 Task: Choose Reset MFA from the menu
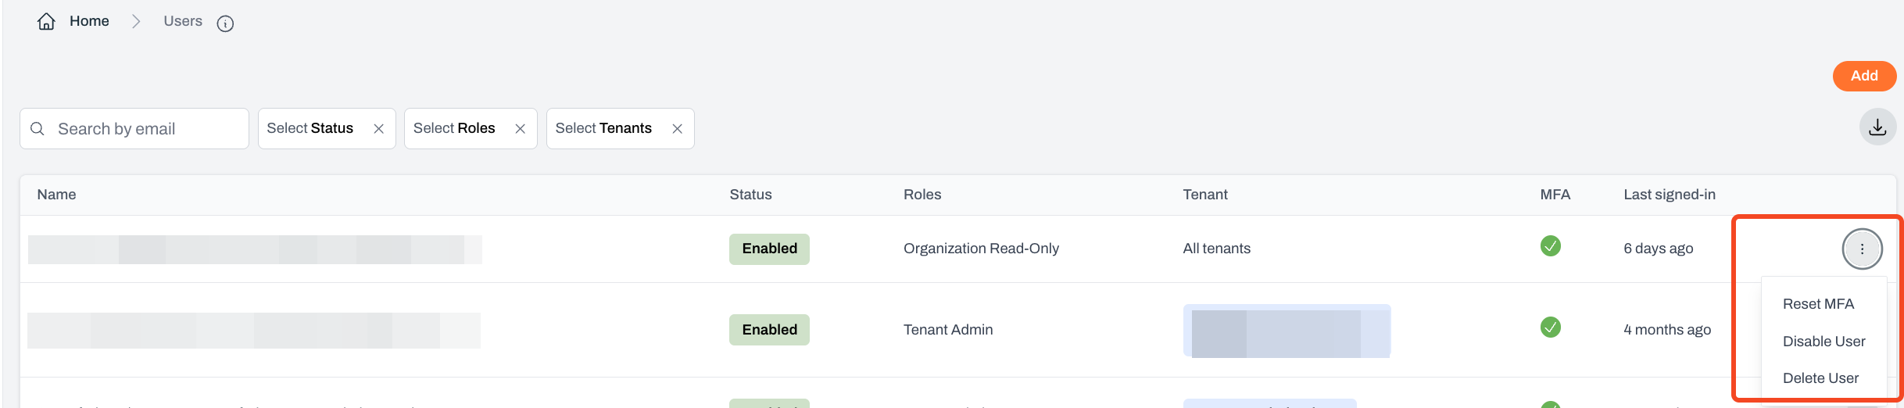click(x=1818, y=304)
